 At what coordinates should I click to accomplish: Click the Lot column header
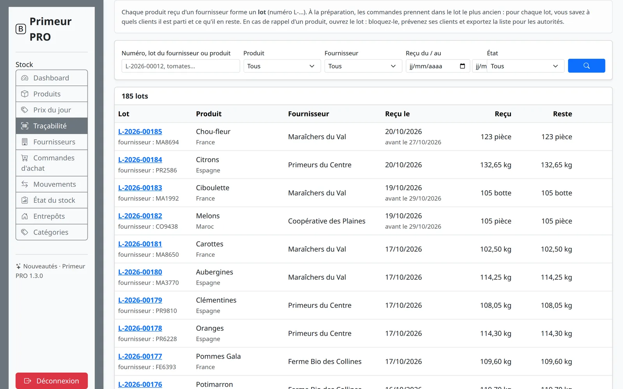pyautogui.click(x=124, y=114)
